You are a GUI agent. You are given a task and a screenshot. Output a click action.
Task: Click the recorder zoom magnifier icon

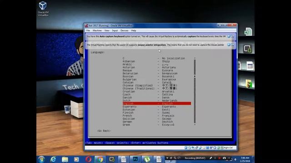(x=175, y=158)
